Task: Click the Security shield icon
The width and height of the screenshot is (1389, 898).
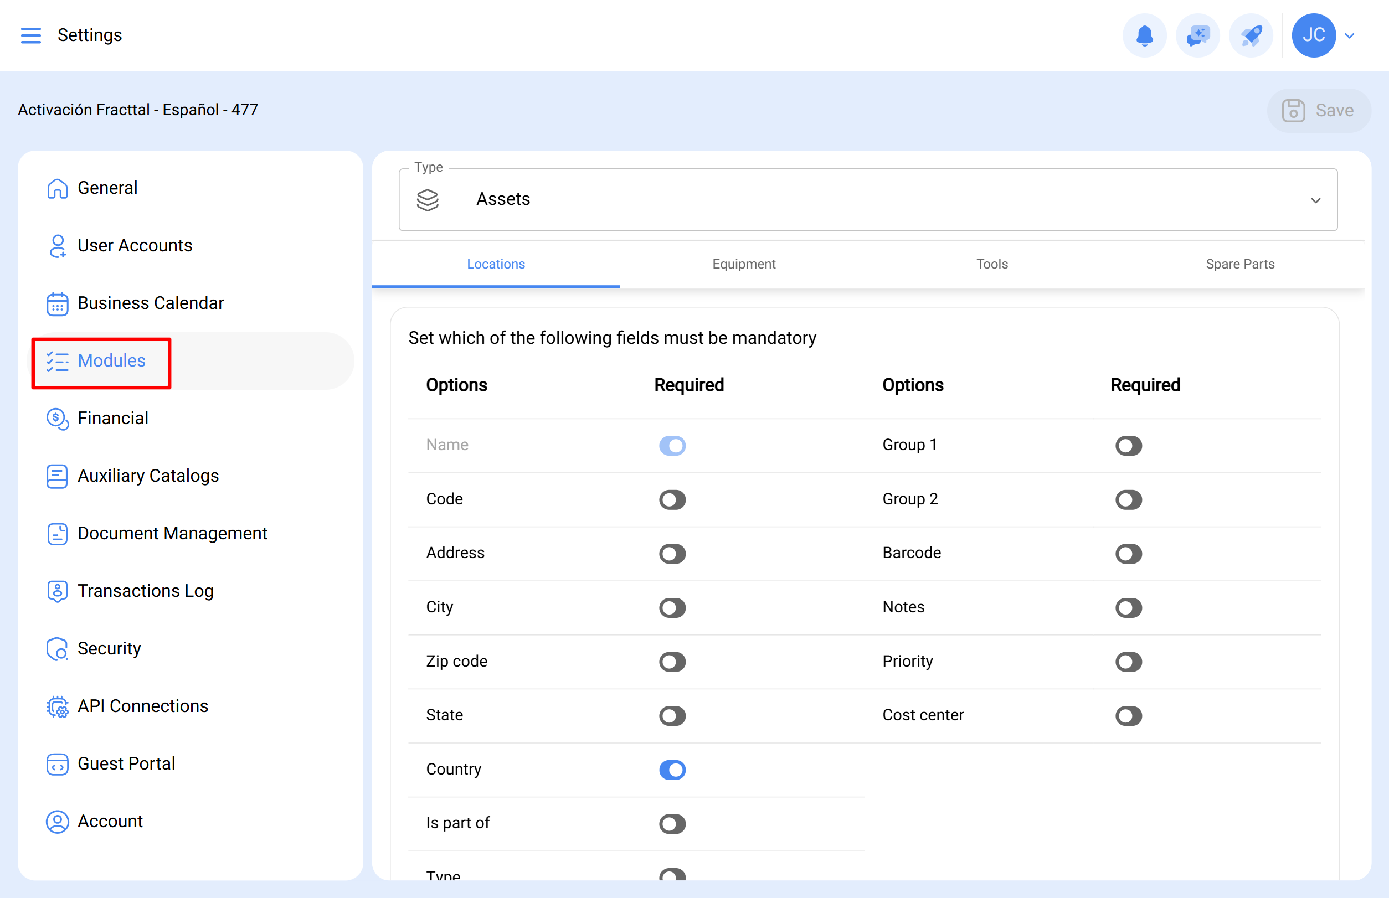Action: coord(56,648)
